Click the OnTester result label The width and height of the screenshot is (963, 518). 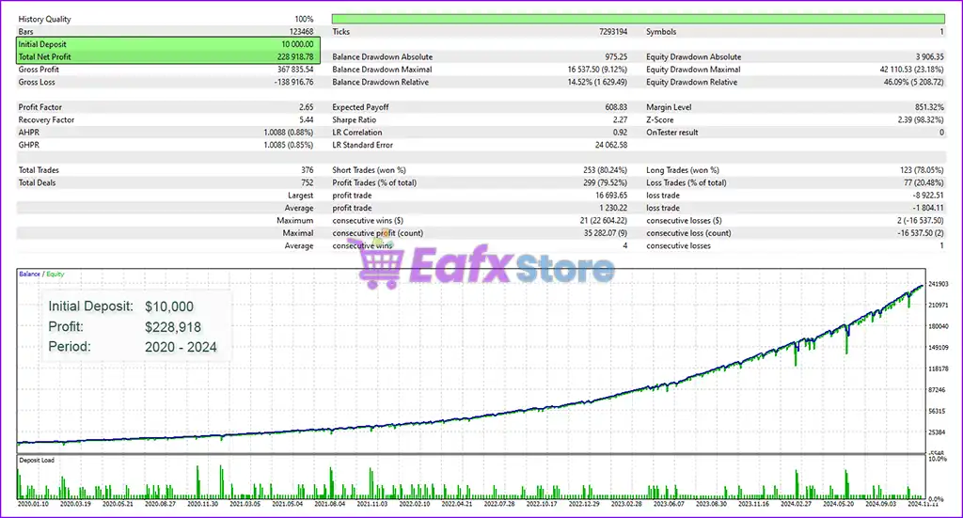pyautogui.click(x=671, y=132)
